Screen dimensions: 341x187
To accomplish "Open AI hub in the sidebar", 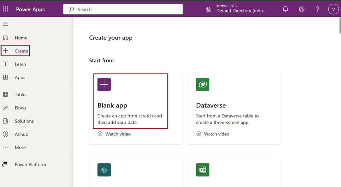I will pos(21,134).
